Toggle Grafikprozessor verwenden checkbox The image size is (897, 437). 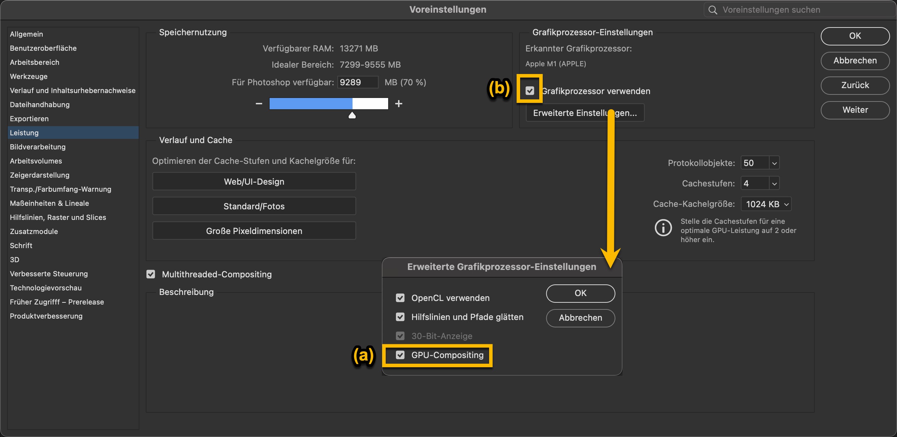[x=530, y=91]
